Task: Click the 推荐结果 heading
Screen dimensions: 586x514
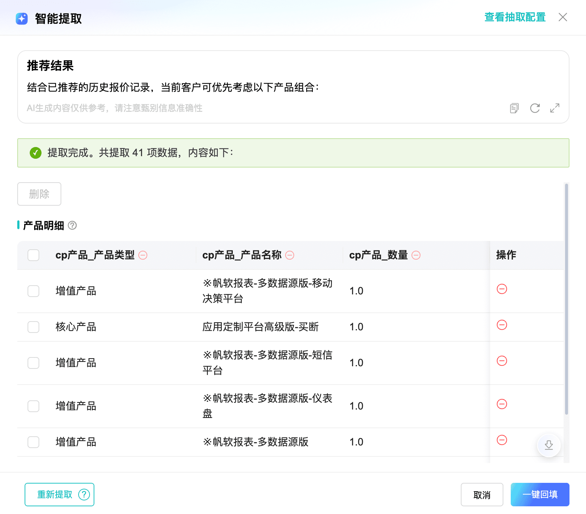Action: (x=50, y=66)
